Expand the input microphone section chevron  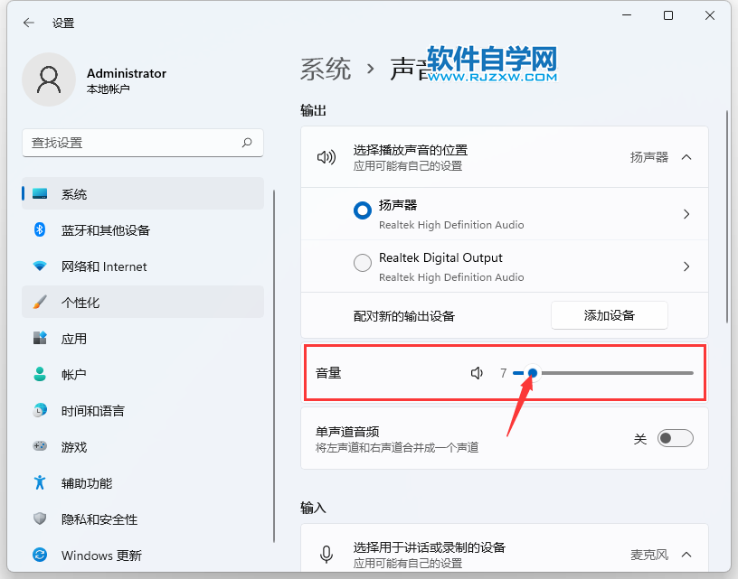coord(686,555)
